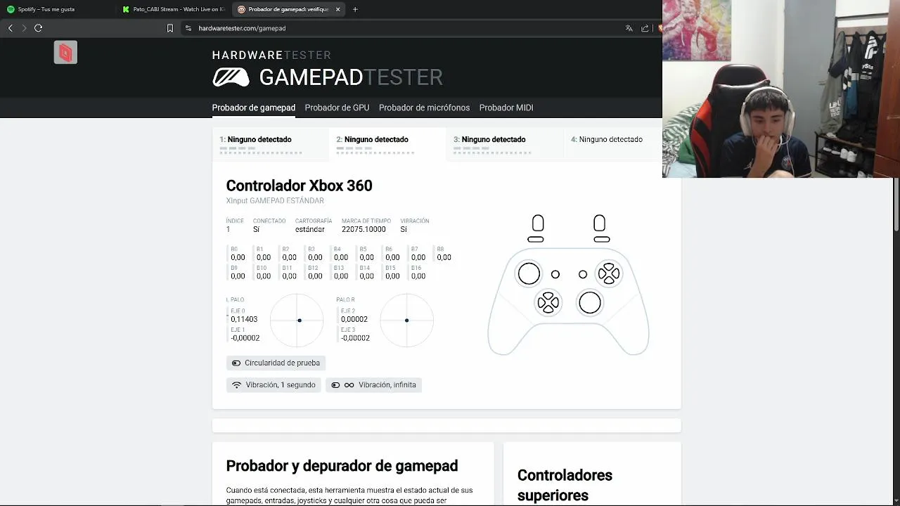Click XInput GAMEPAD ESTÁNDAR subtitle

[275, 201]
